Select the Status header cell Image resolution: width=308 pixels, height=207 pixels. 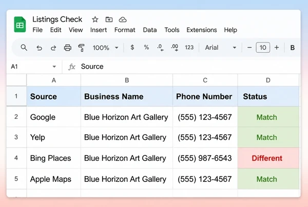click(x=268, y=96)
